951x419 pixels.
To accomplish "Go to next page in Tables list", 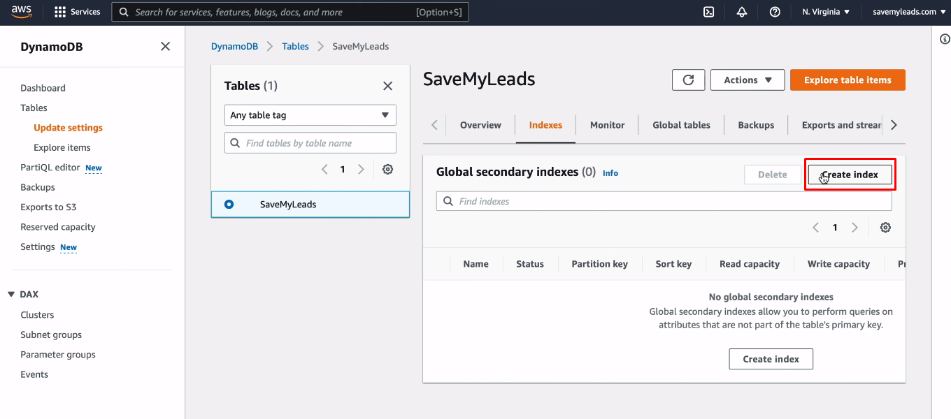I will [361, 169].
